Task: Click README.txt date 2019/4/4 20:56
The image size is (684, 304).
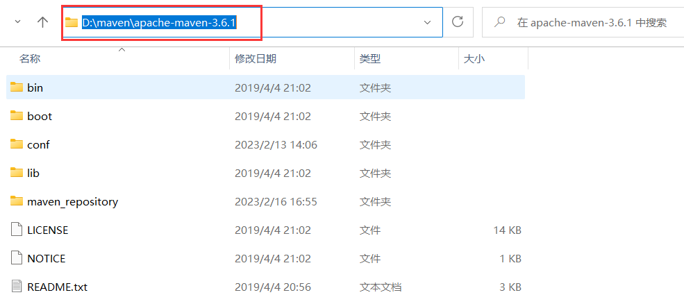Action: [x=273, y=287]
